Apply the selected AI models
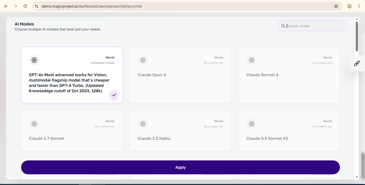 point(180,167)
